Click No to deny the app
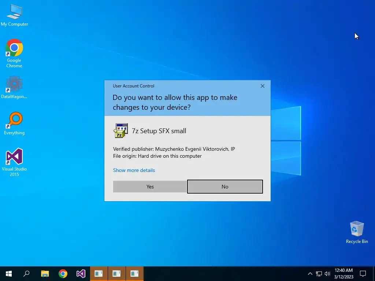Image resolution: width=375 pixels, height=281 pixels. [225, 187]
